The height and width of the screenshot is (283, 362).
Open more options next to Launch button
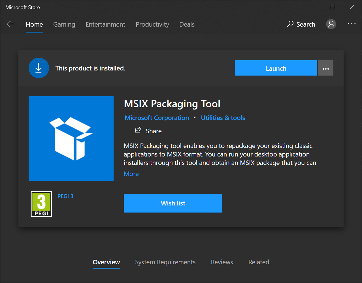tap(325, 68)
